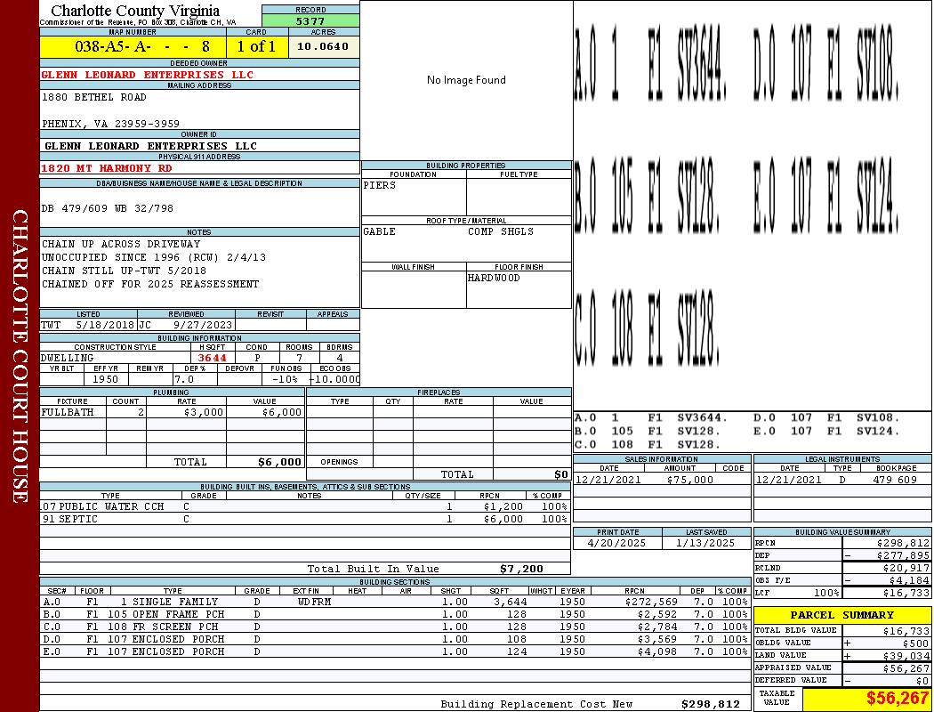
Task: Click OBLDG VALUE $500
Action: [x=918, y=643]
